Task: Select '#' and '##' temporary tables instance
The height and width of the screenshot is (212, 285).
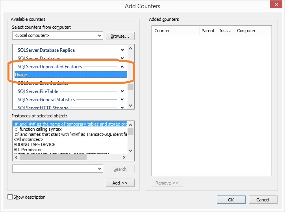Action: coord(70,124)
